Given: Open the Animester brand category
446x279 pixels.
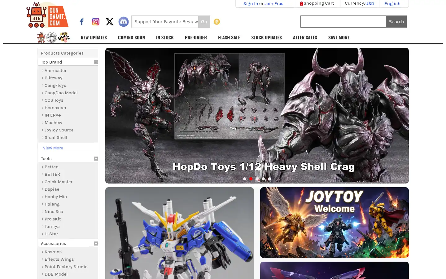Looking at the screenshot, I should click(x=55, y=71).
